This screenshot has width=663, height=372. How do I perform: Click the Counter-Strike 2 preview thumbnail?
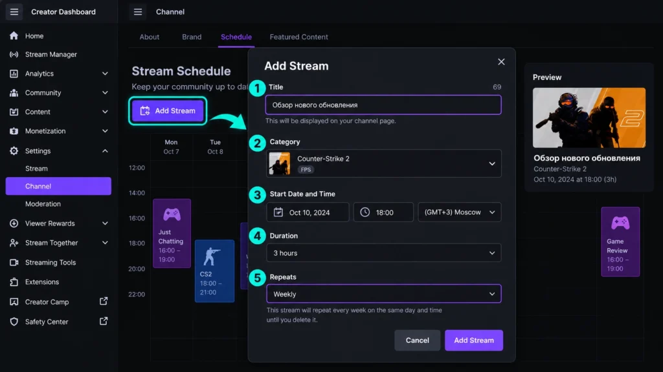point(589,118)
